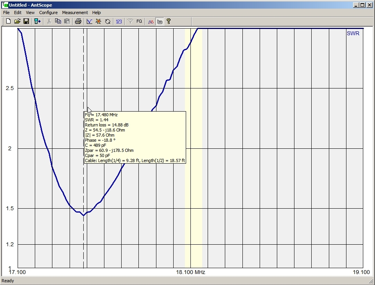The width and height of the screenshot is (375, 285).
Task: Click the scissors Cut icon
Action: tap(49, 21)
